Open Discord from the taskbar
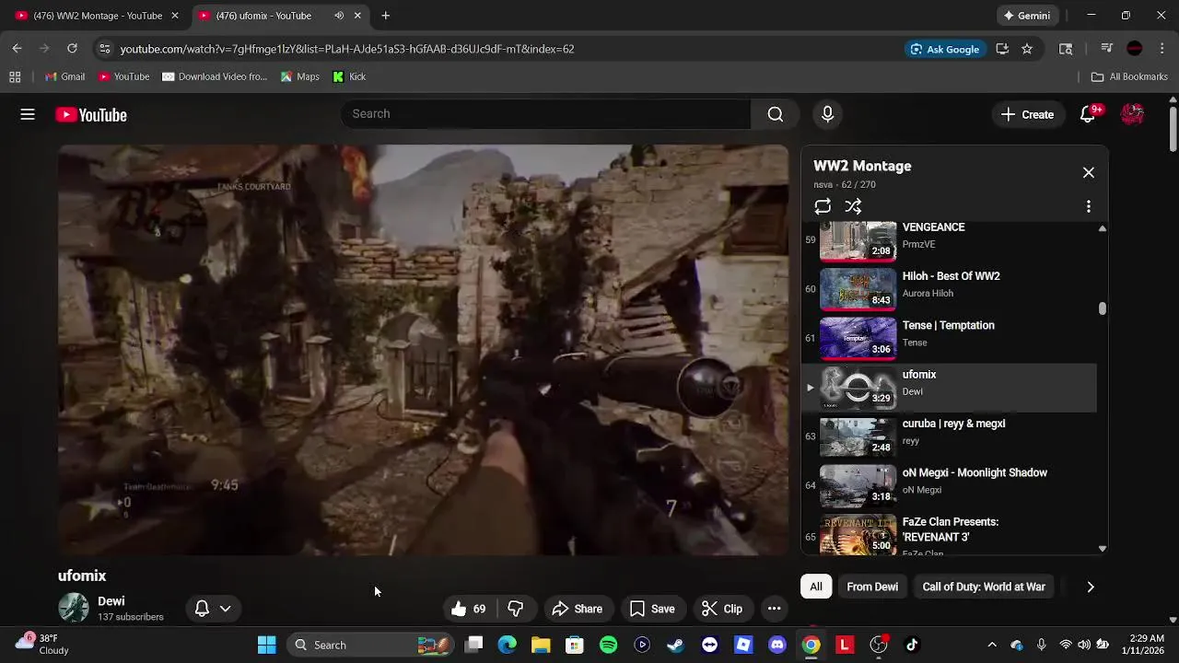The width and height of the screenshot is (1179, 663). pyautogui.click(x=777, y=645)
